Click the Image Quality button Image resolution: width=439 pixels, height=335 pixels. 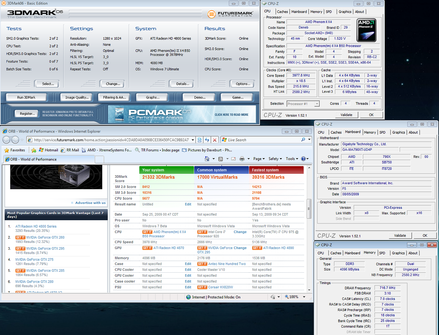pyautogui.click(x=77, y=97)
